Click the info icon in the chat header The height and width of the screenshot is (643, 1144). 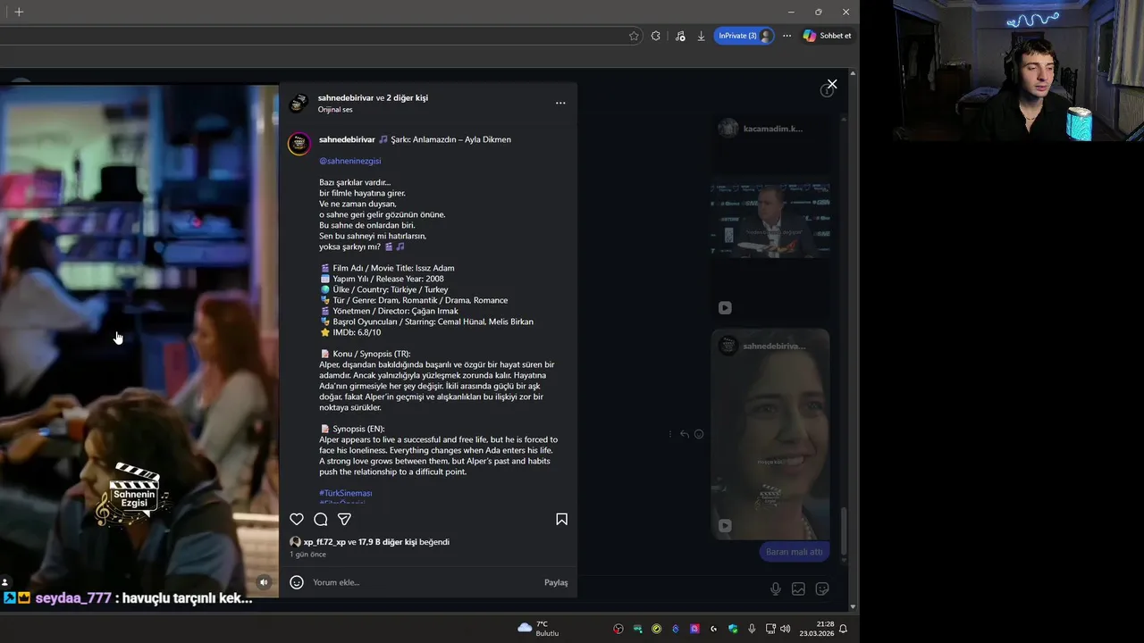pos(827,90)
